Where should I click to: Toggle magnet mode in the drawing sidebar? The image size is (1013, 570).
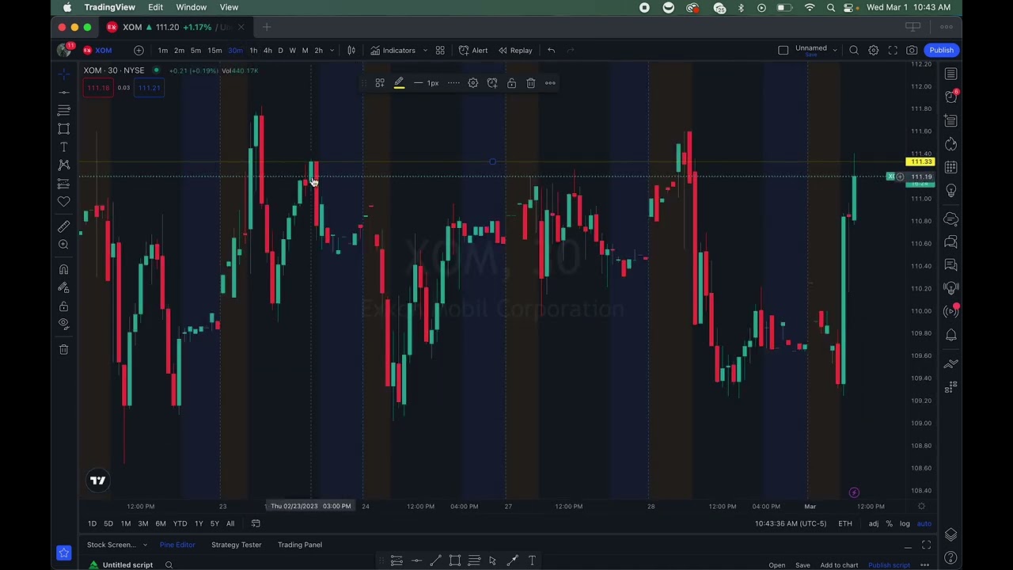64,270
